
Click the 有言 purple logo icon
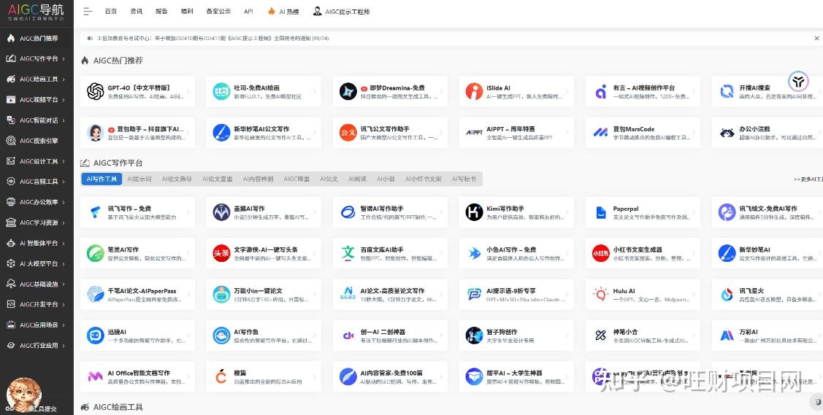click(600, 92)
